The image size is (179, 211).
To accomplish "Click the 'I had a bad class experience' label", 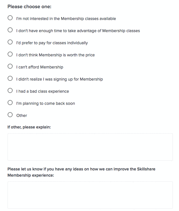I will (x=42, y=91).
